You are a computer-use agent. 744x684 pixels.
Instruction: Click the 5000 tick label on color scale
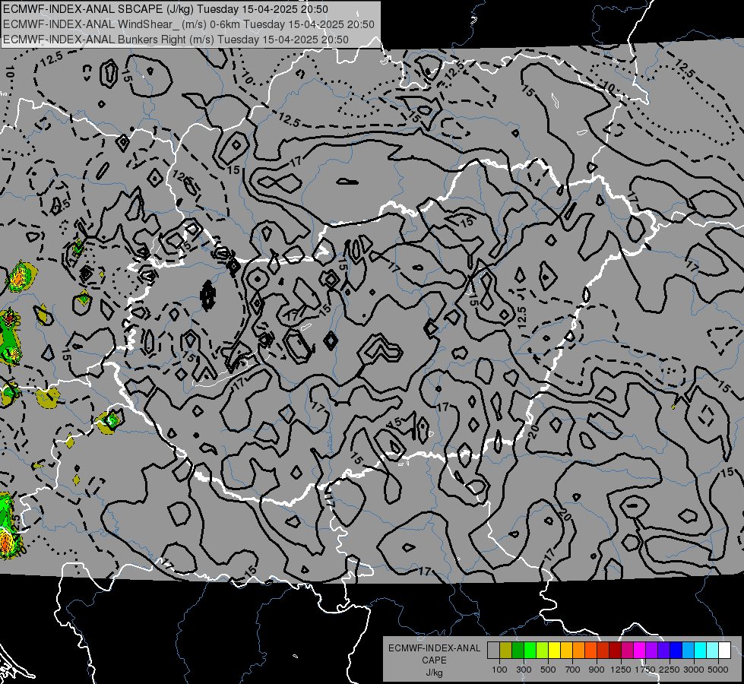click(x=718, y=670)
